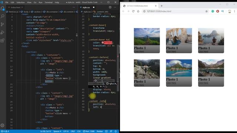Bookmark this page with the star icon
This screenshot has height=133, width=237.
(x=207, y=11)
